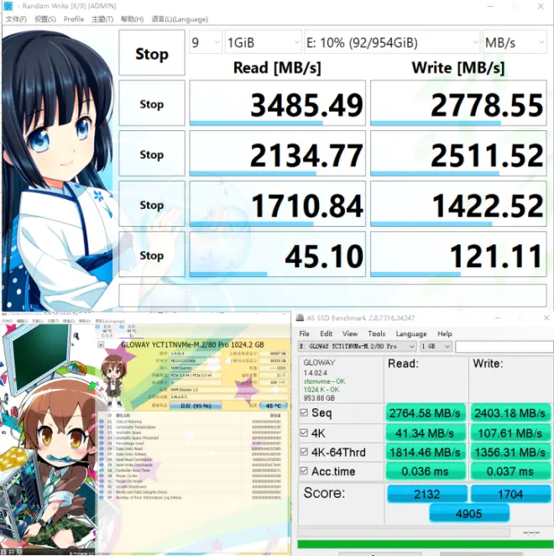The image size is (554, 556).
Task: Click the 121.11 write result cell
Action: (458, 254)
